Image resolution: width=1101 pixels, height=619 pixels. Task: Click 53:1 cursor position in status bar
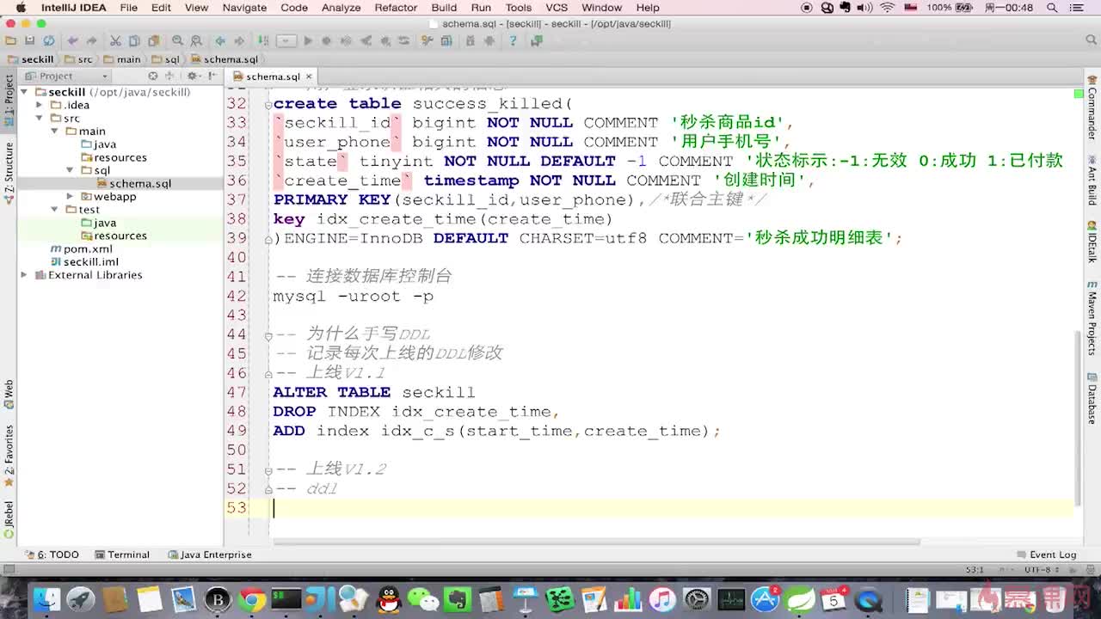(975, 570)
